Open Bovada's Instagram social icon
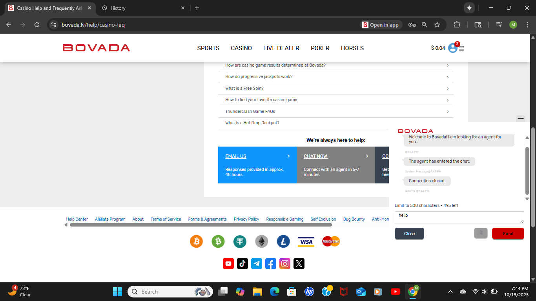 (285, 263)
